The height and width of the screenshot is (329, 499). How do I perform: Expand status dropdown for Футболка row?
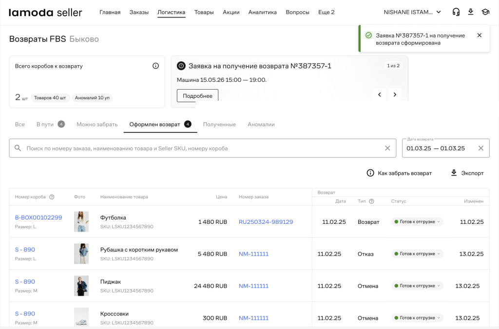coord(417,221)
